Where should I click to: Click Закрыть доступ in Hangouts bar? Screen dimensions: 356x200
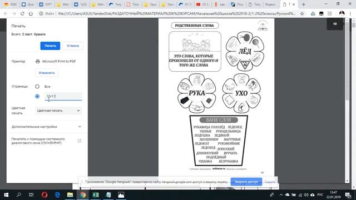click(x=246, y=182)
